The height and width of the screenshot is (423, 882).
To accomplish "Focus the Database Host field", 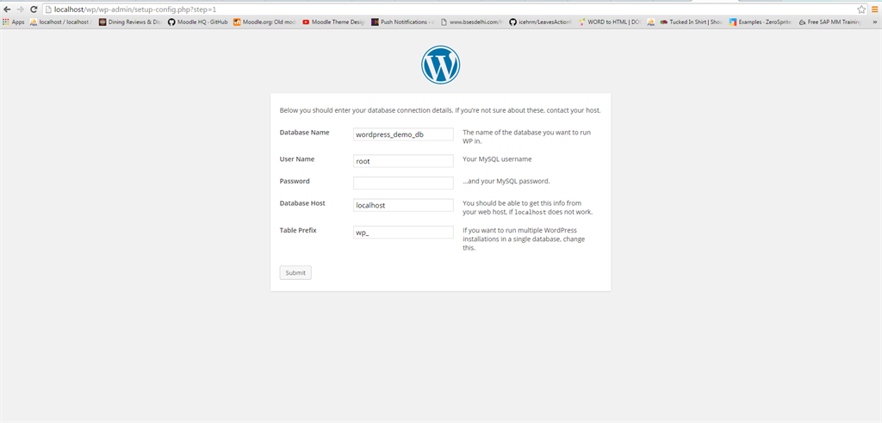I will [x=403, y=205].
